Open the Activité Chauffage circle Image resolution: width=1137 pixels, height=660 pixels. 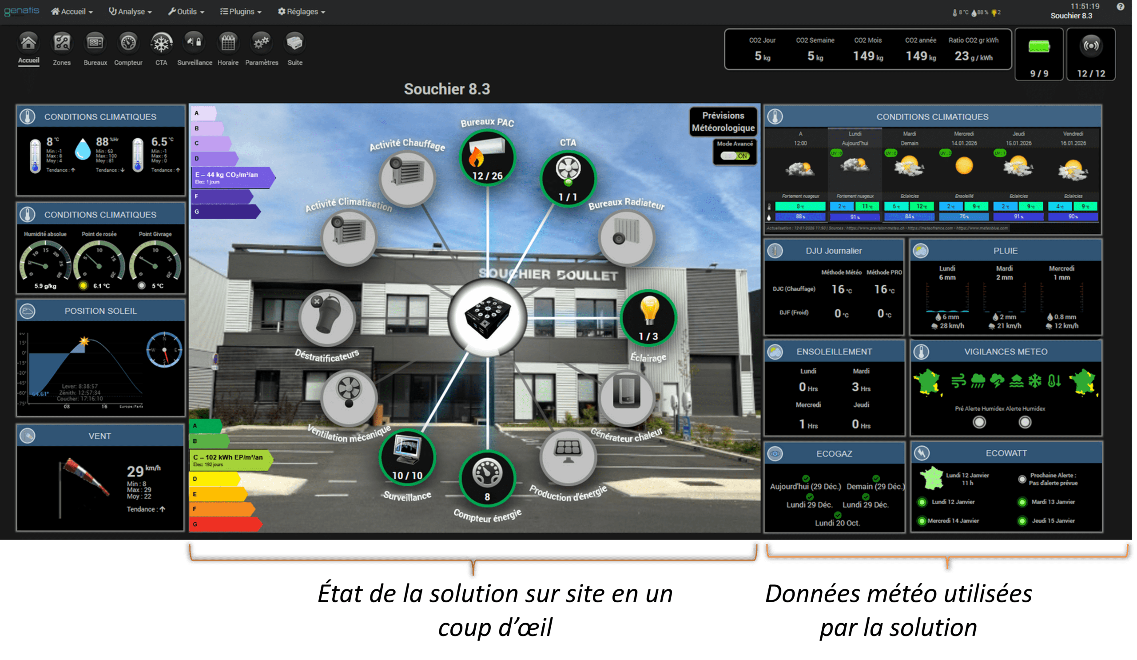[407, 179]
